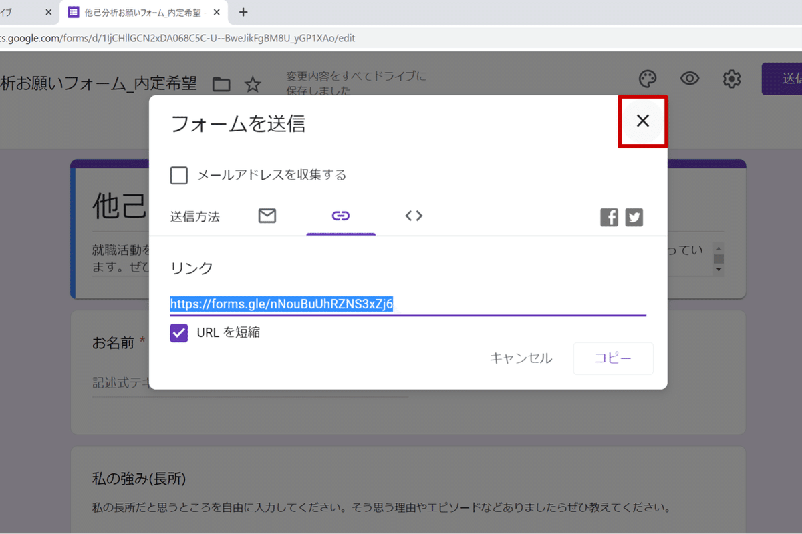Open the theme customization palette icon
The height and width of the screenshot is (534, 802).
point(648,79)
